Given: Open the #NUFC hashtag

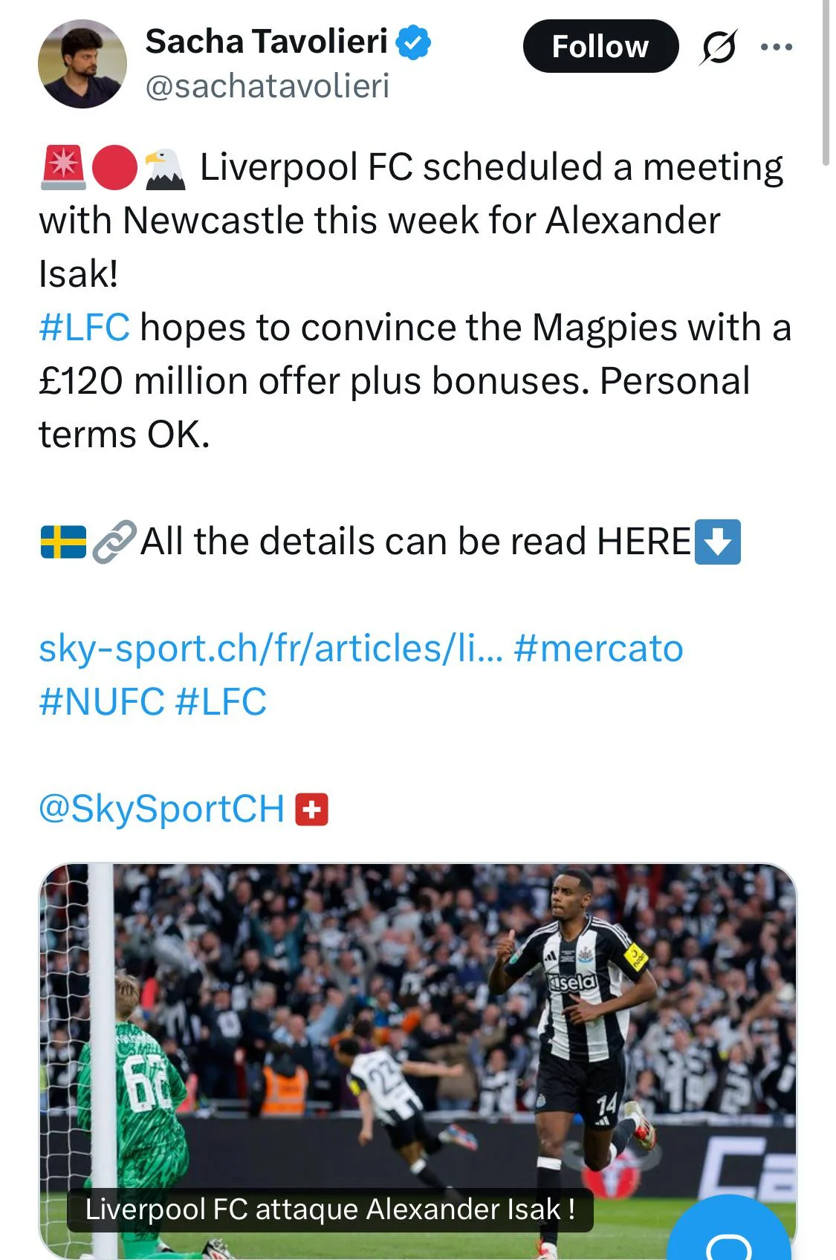Looking at the screenshot, I should click(x=102, y=702).
